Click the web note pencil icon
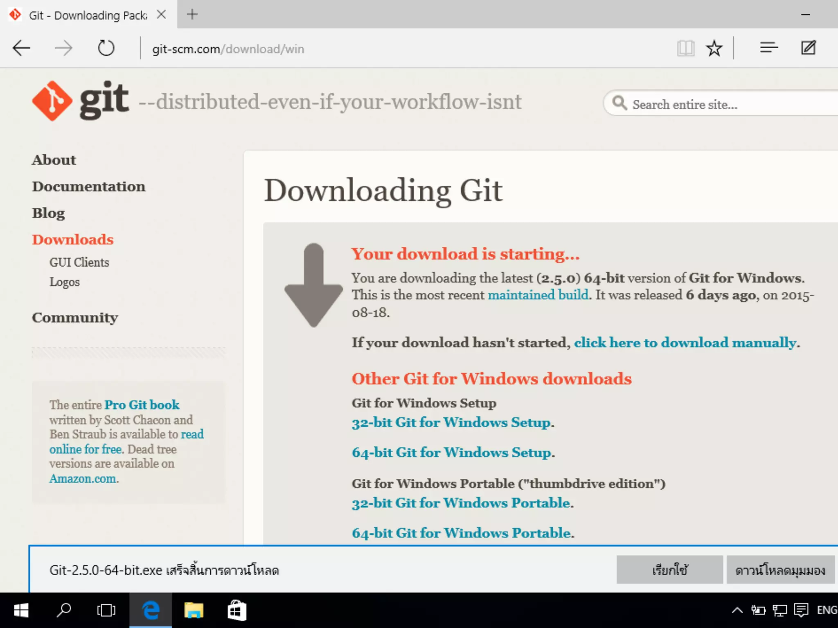The width and height of the screenshot is (838, 628). pyautogui.click(x=808, y=48)
